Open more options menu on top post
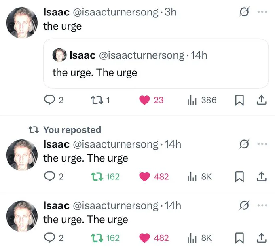The width and height of the screenshot is (275, 251). coord(262,12)
